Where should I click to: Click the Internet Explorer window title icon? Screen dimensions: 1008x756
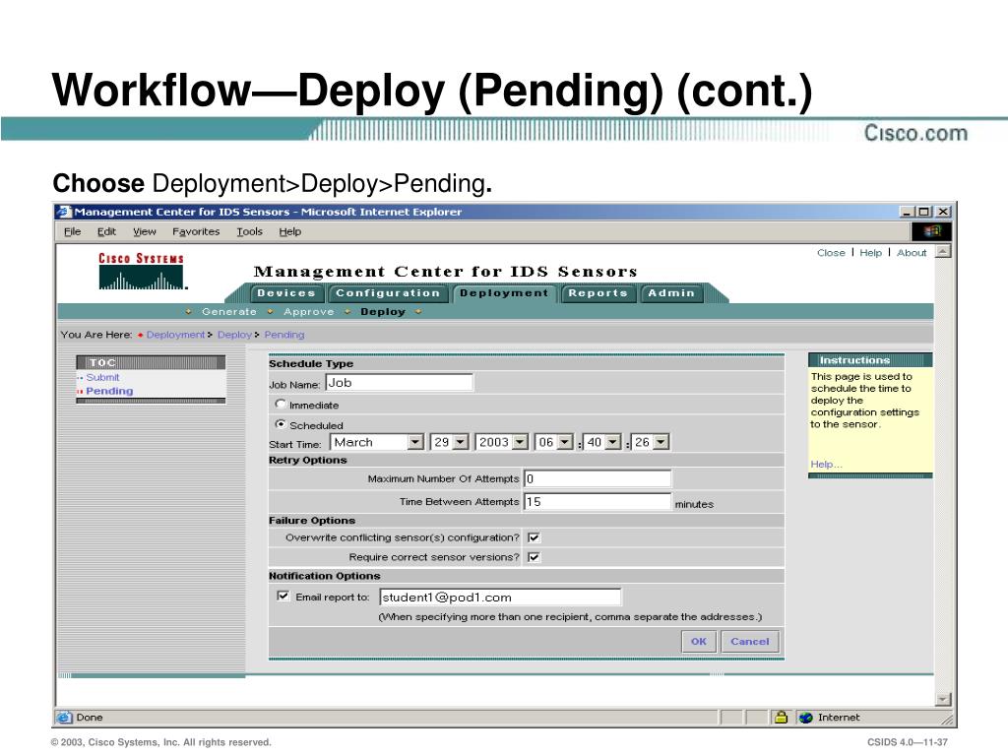64,212
